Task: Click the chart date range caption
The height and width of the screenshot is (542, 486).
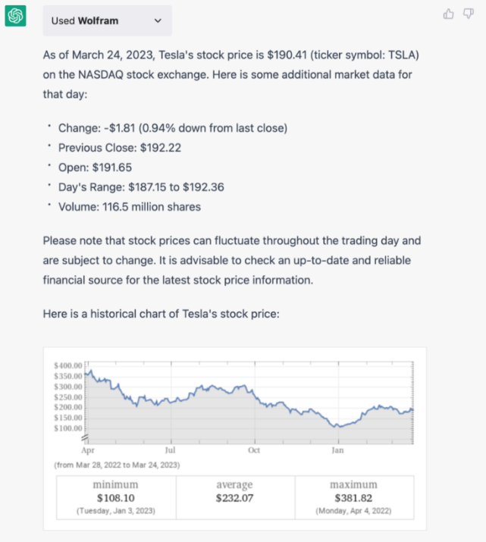Action: click(111, 464)
